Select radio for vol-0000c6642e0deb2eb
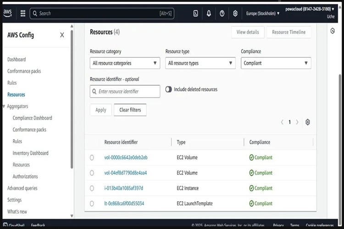Image resolution: width=344 pixels, height=229 pixels. click(92, 158)
